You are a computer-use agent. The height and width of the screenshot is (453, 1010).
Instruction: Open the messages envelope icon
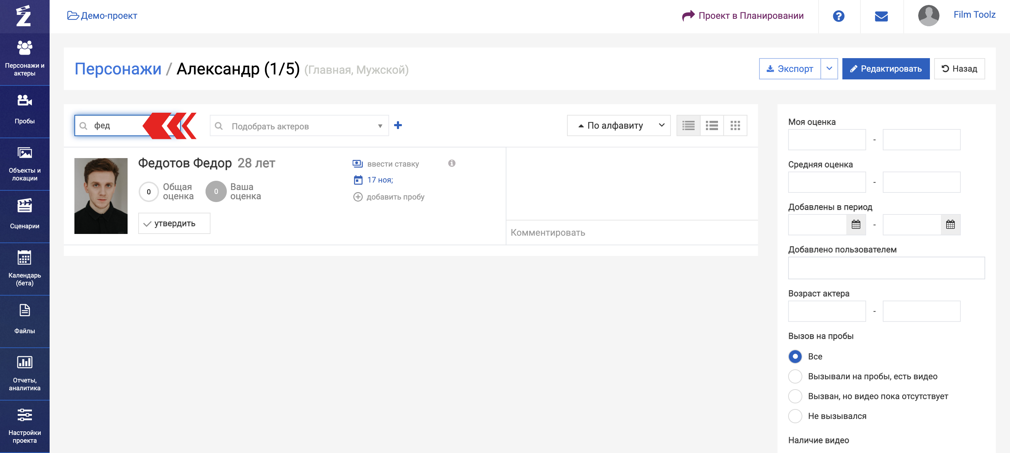(881, 16)
